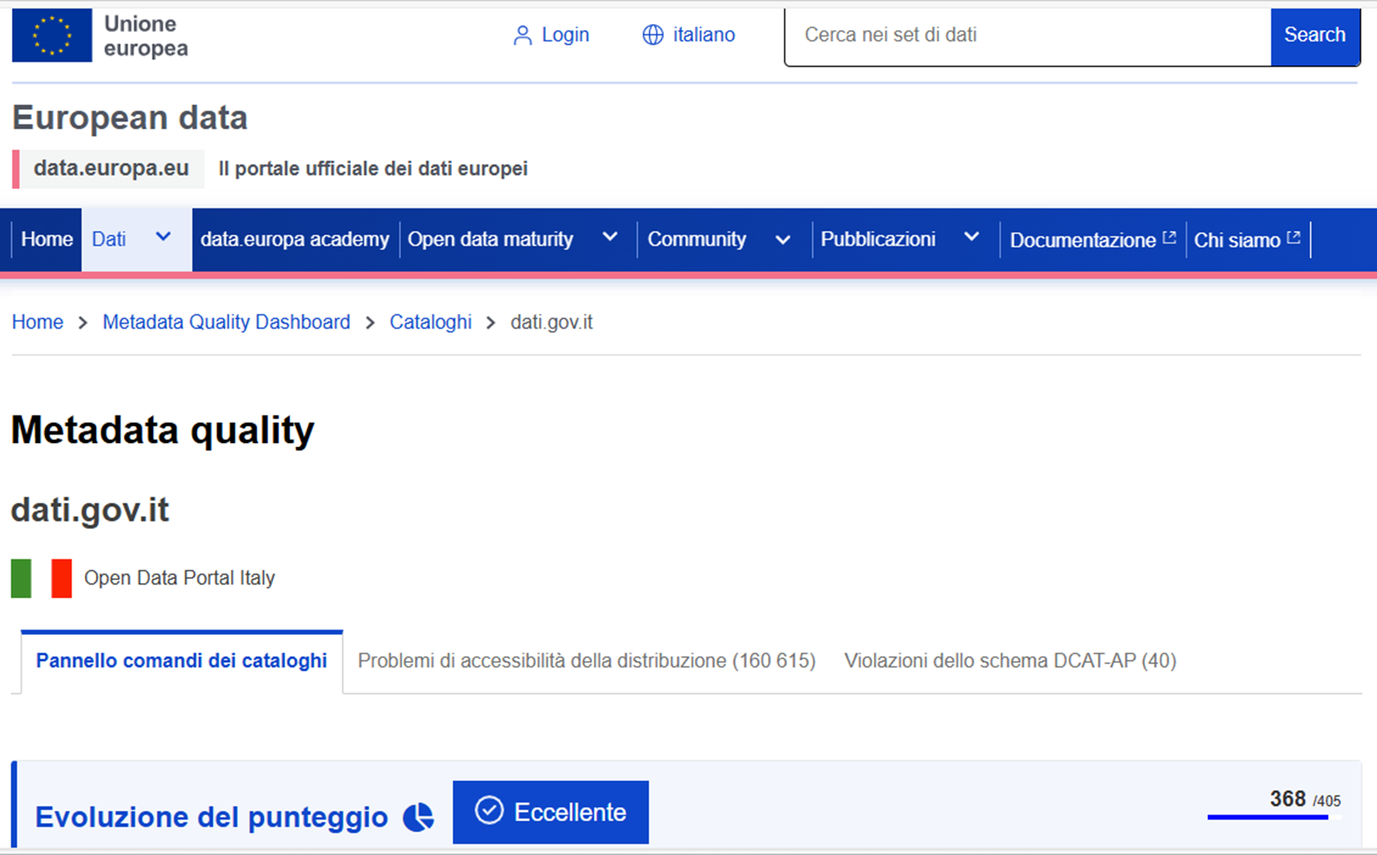Screen dimensions: 1377x855
Task: Open Documentazione via its external link icon
Action: [1169, 235]
